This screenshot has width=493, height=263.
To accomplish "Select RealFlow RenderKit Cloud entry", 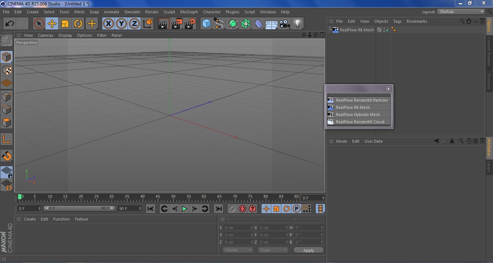I will [x=359, y=122].
